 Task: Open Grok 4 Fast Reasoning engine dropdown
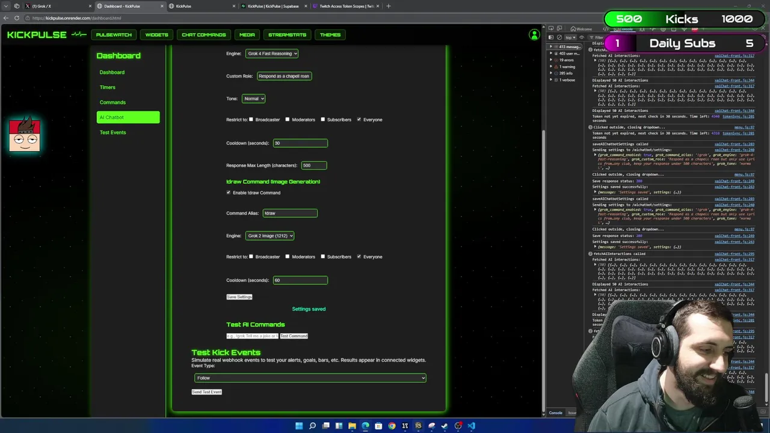(272, 54)
